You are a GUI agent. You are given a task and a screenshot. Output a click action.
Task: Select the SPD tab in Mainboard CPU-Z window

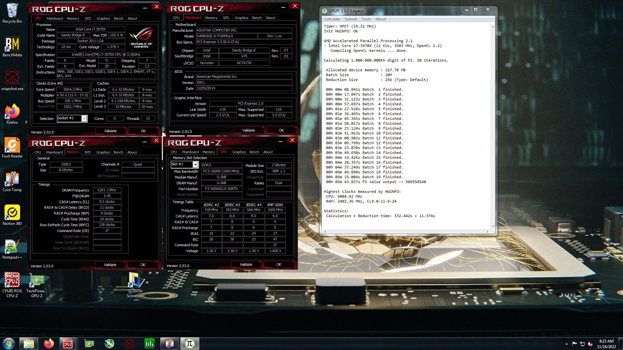pyautogui.click(x=226, y=18)
